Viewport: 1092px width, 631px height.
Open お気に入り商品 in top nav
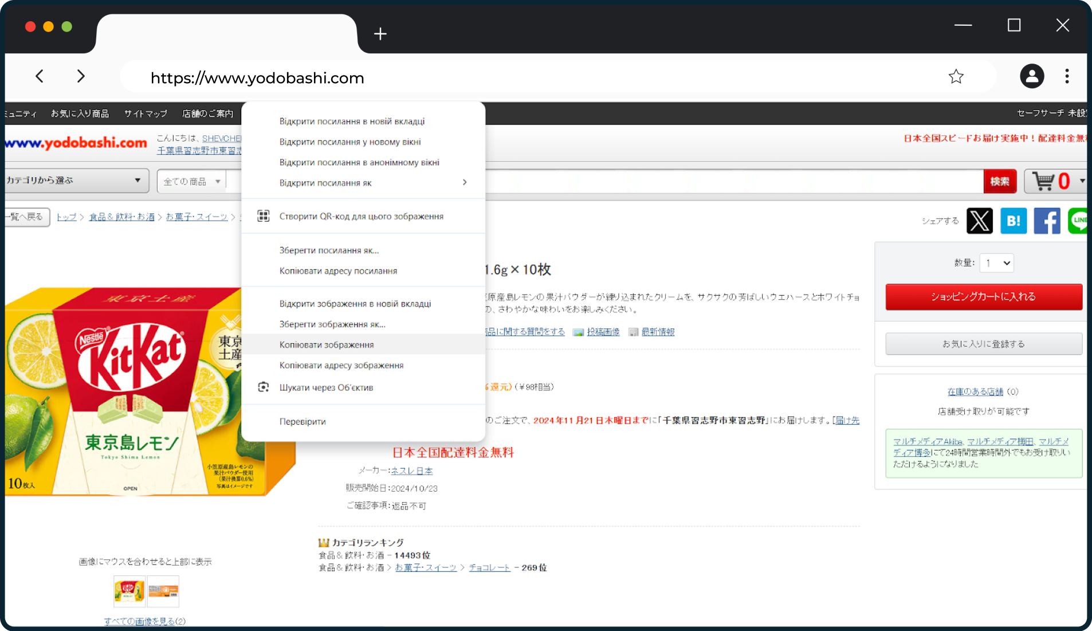click(80, 113)
